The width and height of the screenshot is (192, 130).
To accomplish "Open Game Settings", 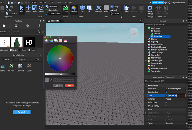I will click(150, 10).
